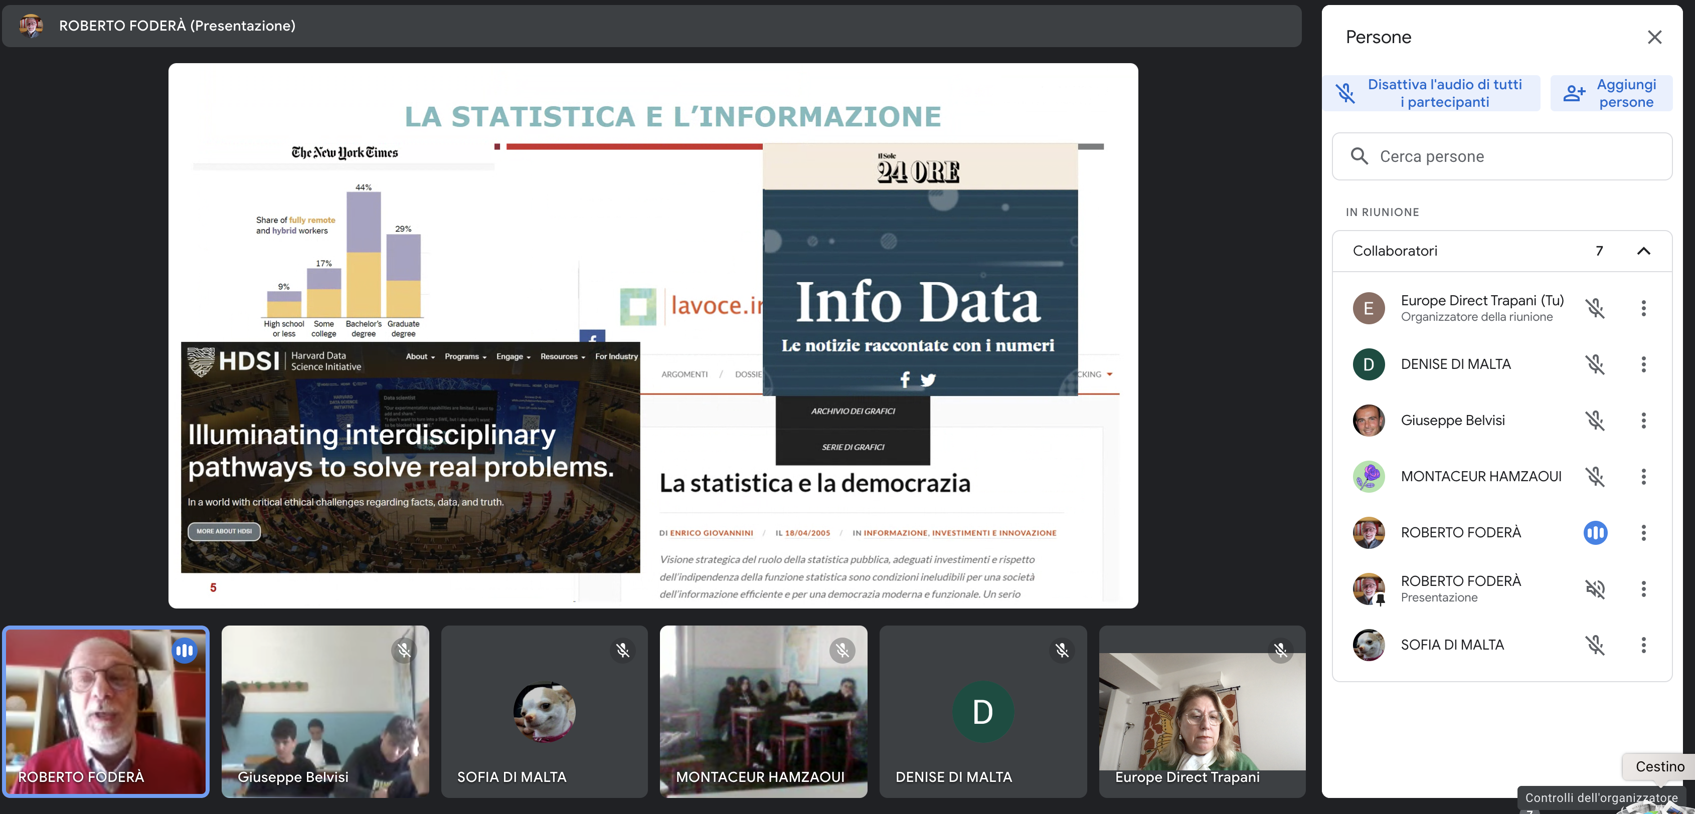Select Europe Direct Trapani video tile
Viewport: 1695px width, 814px height.
coord(1202,711)
